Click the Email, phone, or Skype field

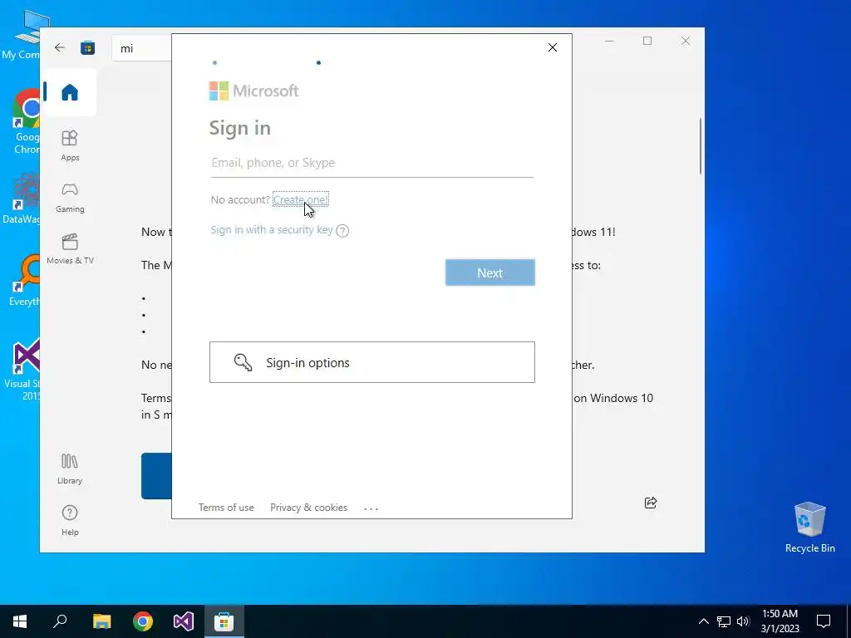tap(372, 163)
